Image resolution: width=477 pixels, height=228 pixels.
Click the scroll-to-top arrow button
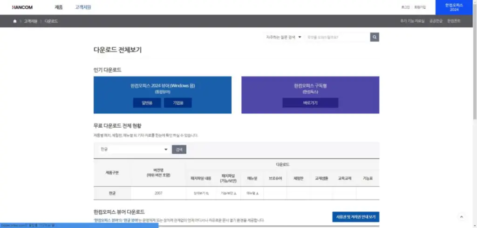(462, 217)
